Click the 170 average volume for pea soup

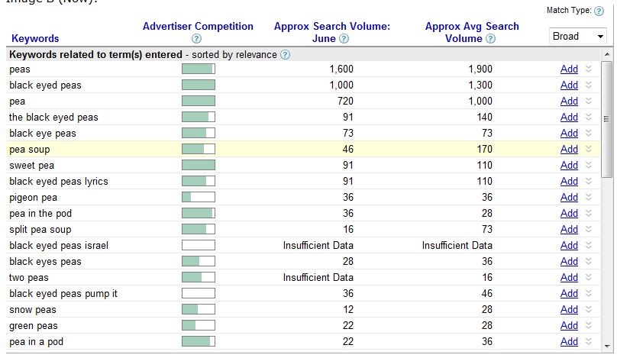pyautogui.click(x=484, y=149)
